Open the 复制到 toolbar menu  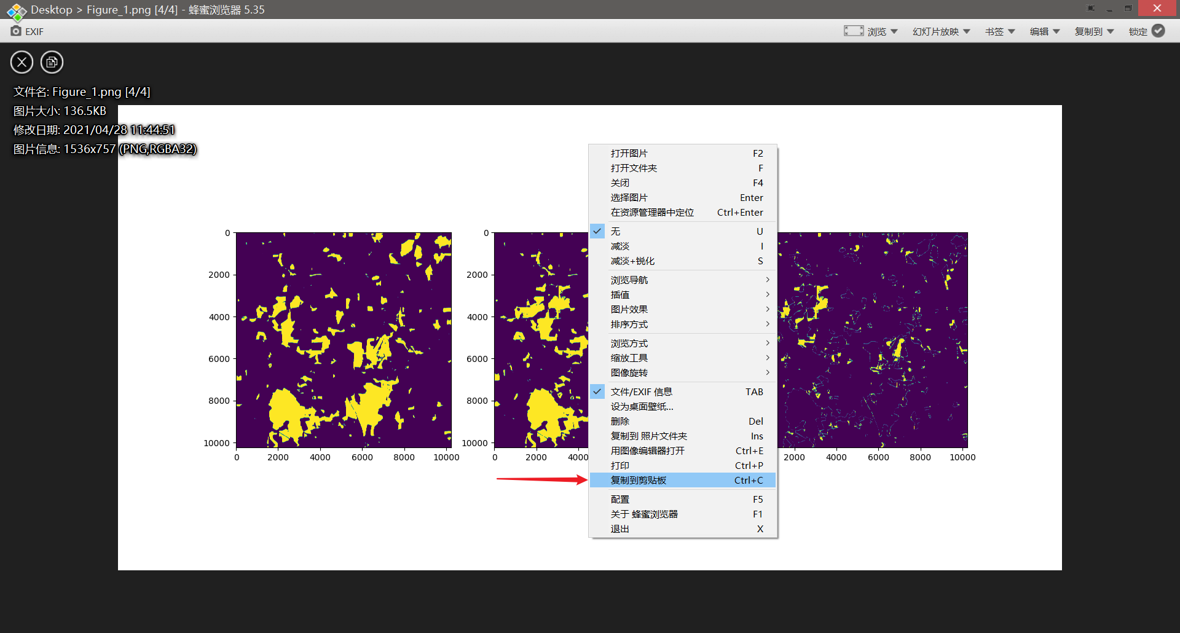[x=1094, y=31]
